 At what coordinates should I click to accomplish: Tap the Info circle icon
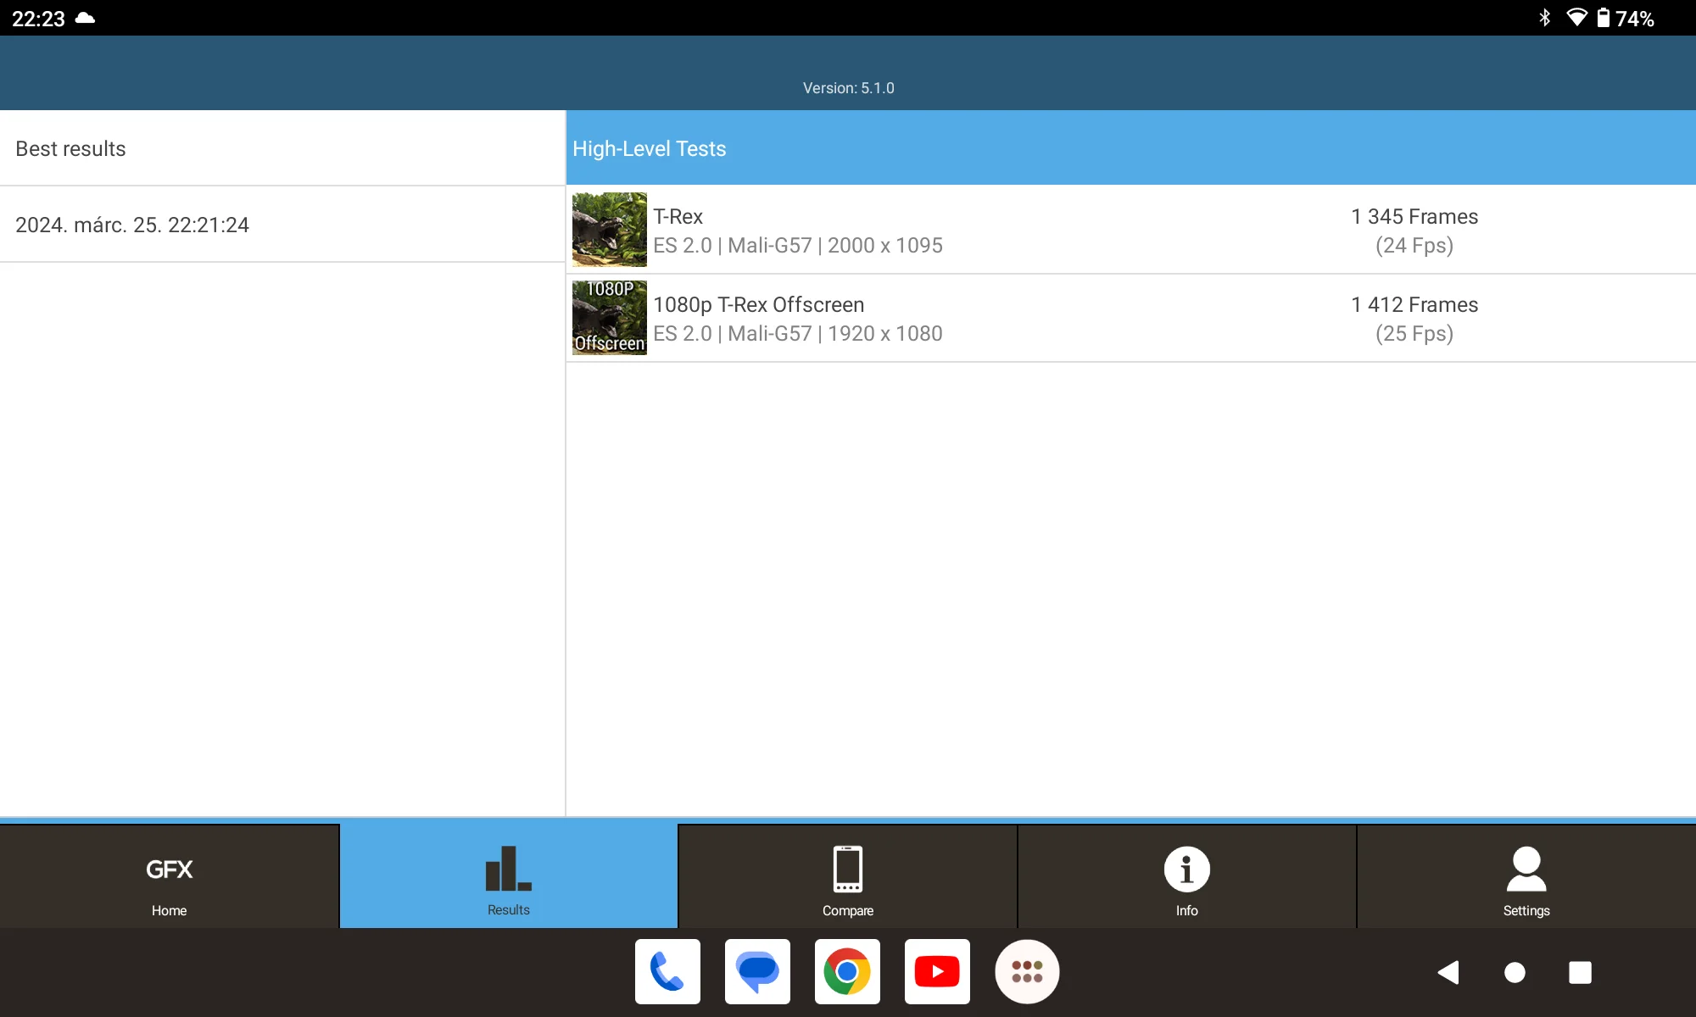click(1186, 870)
